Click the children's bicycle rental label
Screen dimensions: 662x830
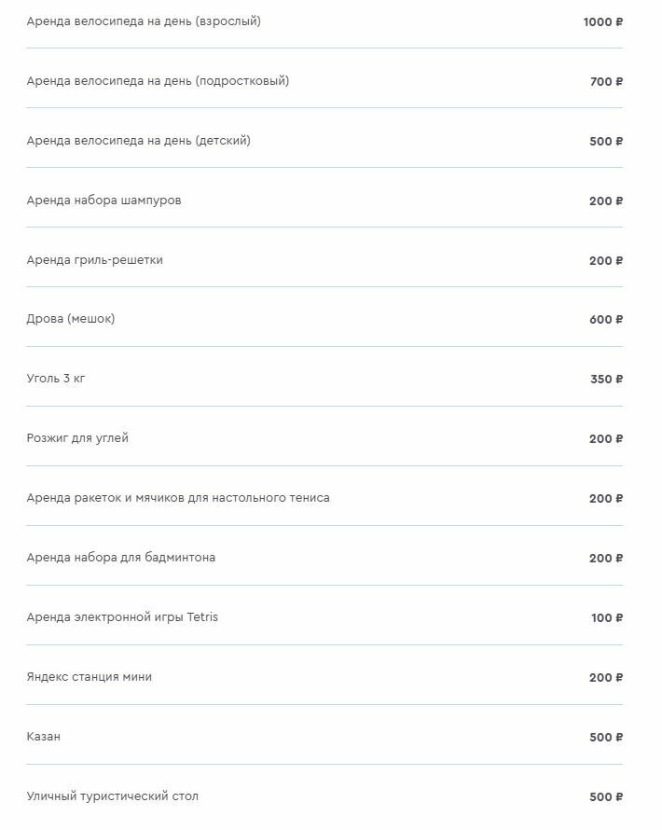click(138, 141)
